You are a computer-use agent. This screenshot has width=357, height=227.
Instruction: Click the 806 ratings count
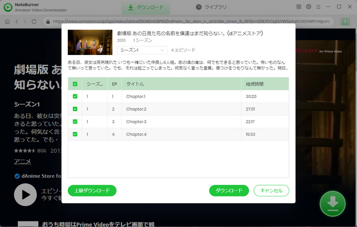tap(42, 151)
